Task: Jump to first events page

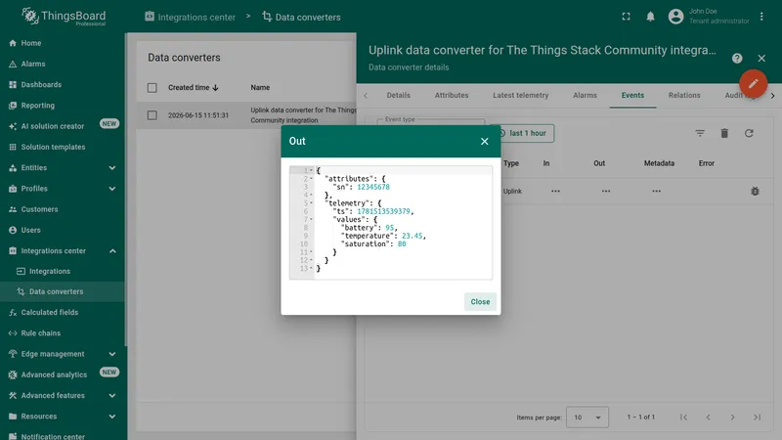Action: [683, 418]
